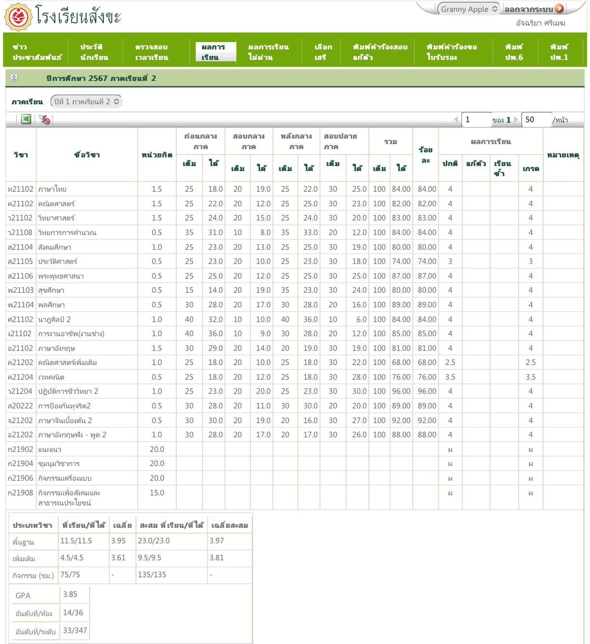This screenshot has height=644, width=590.
Task: Click the พิมพ์ ปพ.1 menu item
Action: (x=559, y=52)
